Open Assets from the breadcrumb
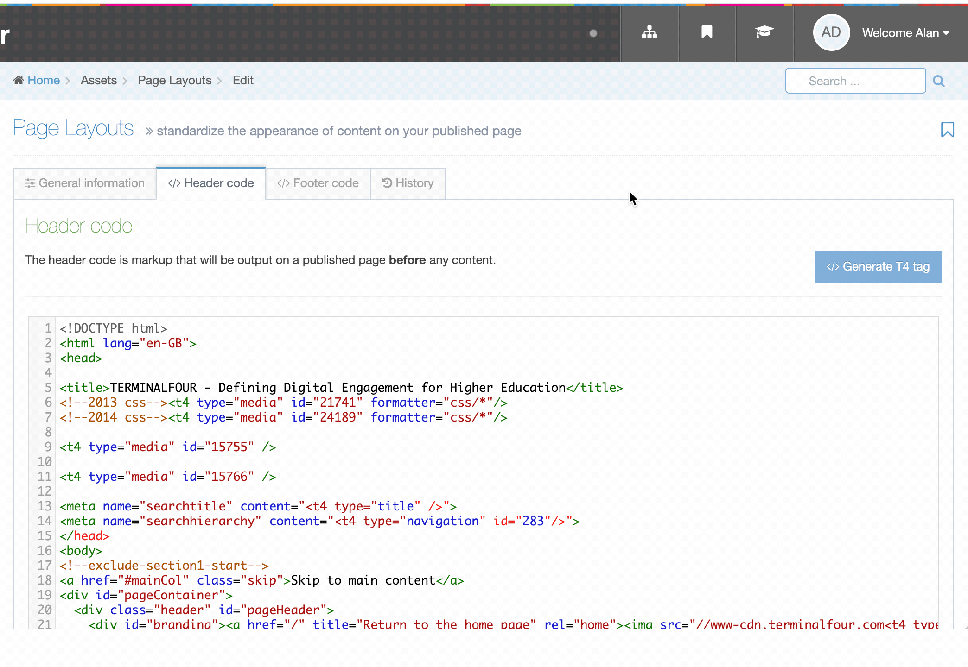968x667 pixels. 99,80
